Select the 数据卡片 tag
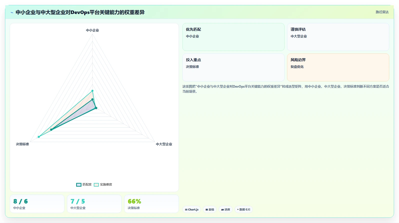The image size is (399, 223). 244,210
